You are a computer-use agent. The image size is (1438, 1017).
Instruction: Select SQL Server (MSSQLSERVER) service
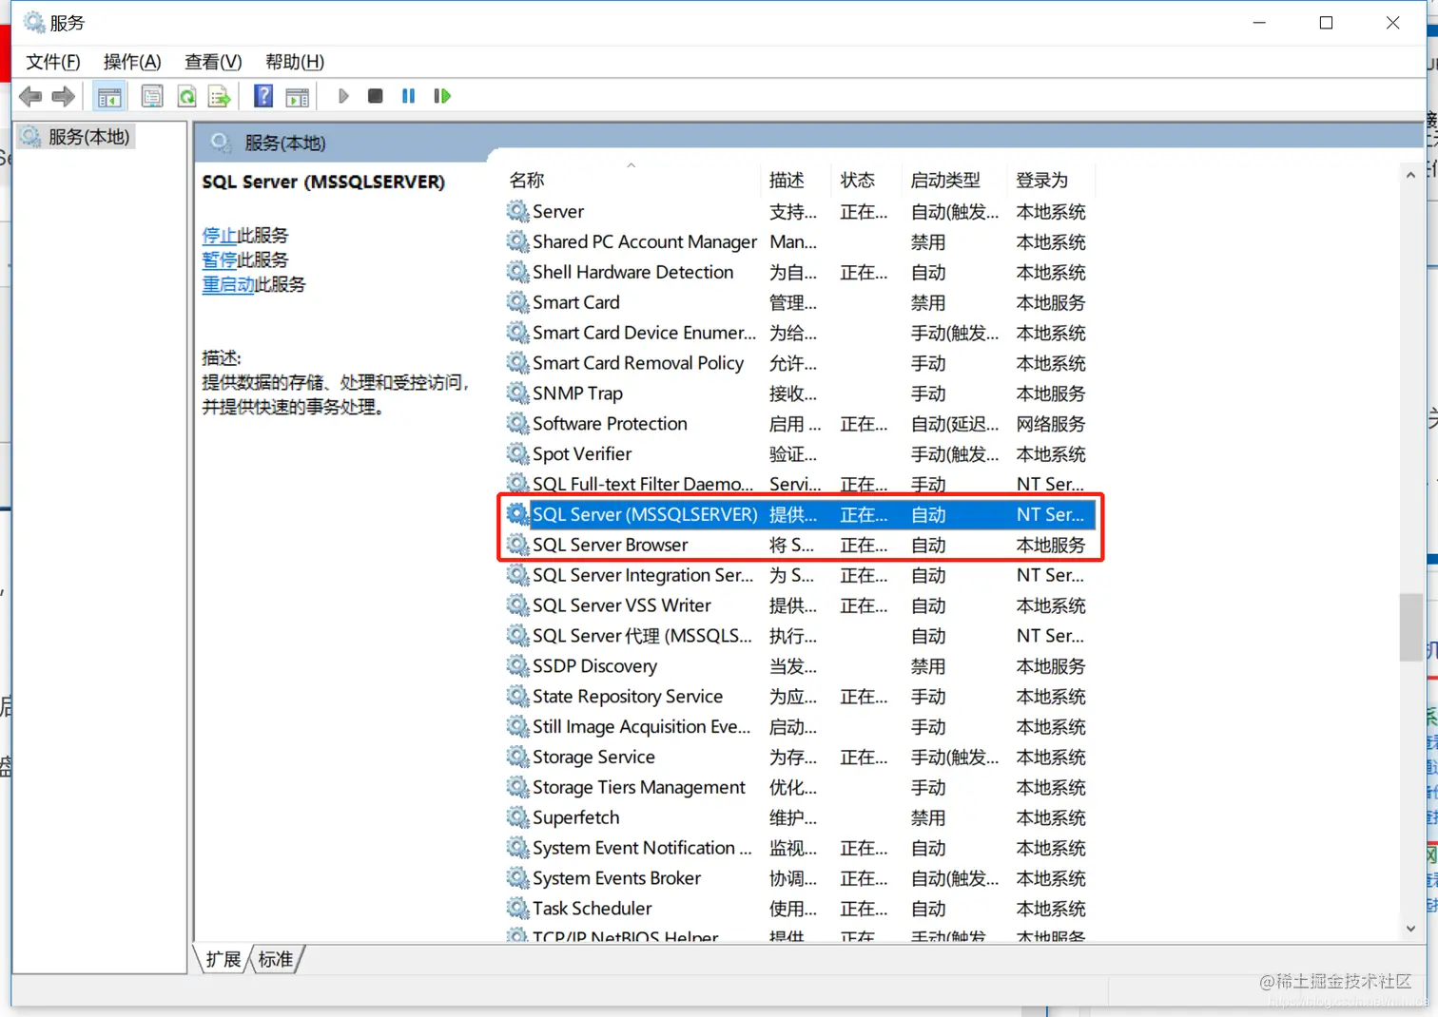799,514
